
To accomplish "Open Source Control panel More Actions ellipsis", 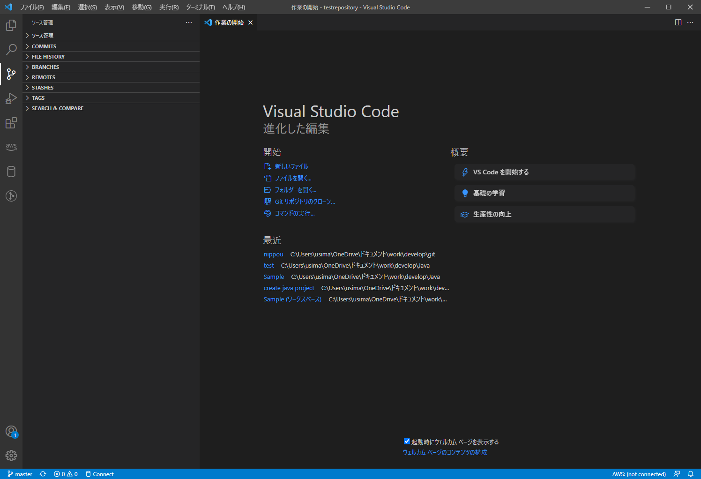I will click(x=189, y=22).
